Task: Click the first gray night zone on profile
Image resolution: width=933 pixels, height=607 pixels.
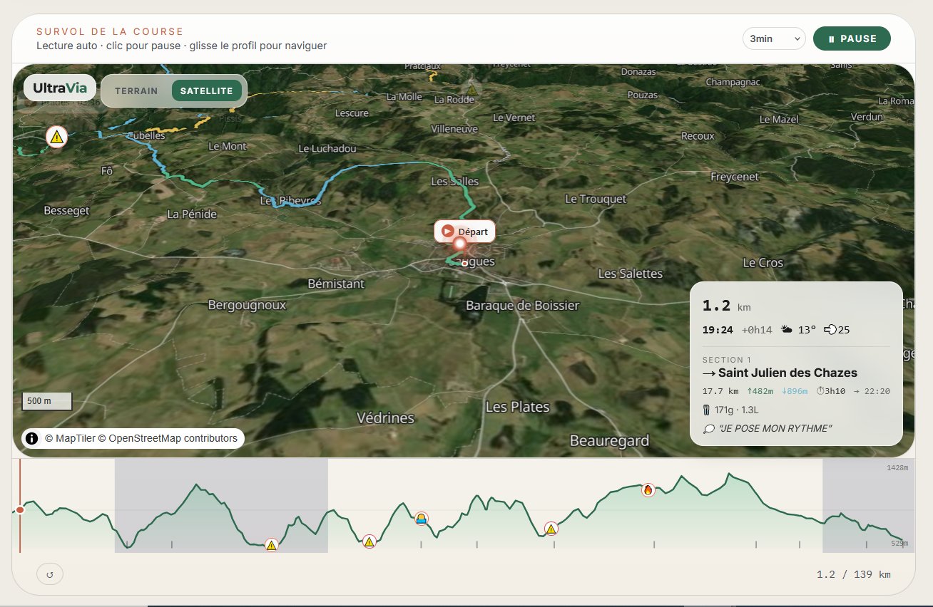Action: [x=221, y=506]
